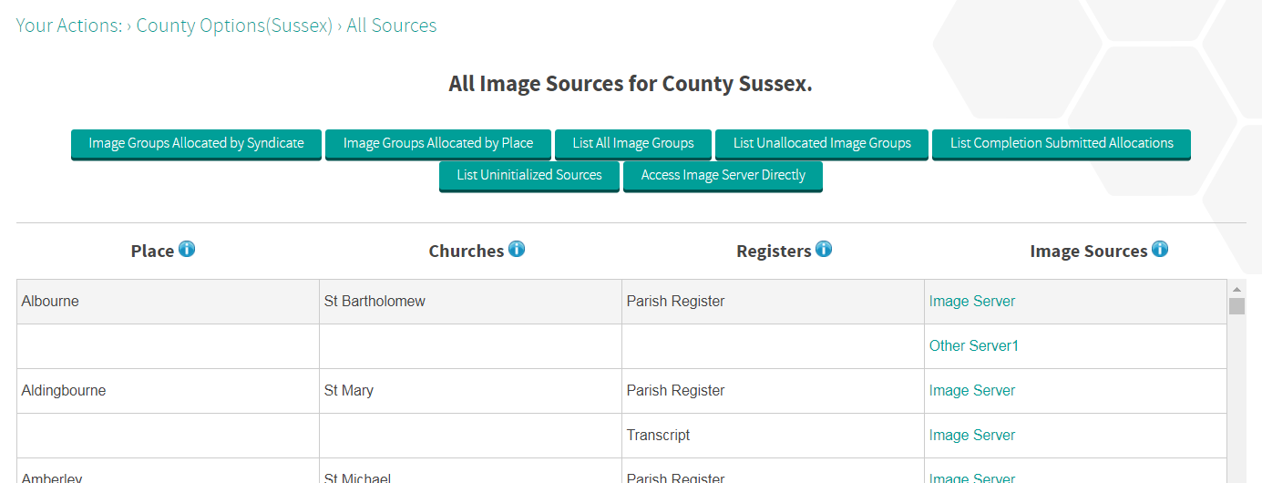Open List Completion Submitted Allocations
Viewport: 1262px width, 483px height.
tap(1062, 144)
